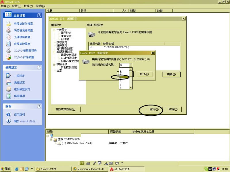Open the 映像檔製作精靈 wizard in the sidebar
This screenshot has height=172, width=230.
(x=23, y=24)
